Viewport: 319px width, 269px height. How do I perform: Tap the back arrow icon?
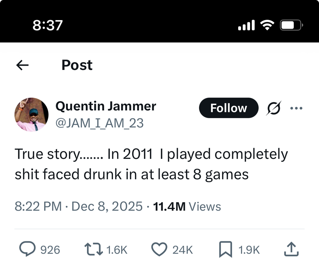[x=23, y=65]
